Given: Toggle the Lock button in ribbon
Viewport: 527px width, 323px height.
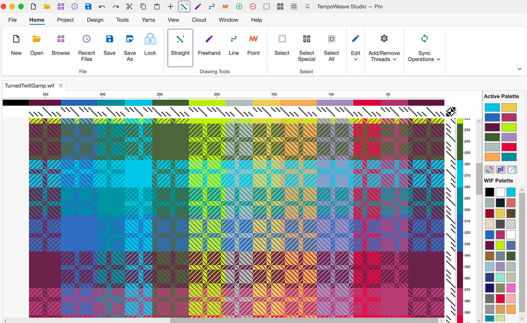Looking at the screenshot, I should coord(150,45).
